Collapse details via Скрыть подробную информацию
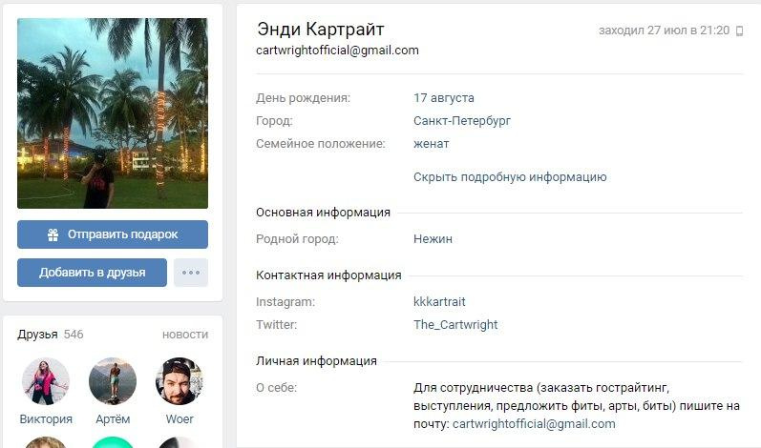 pos(510,177)
